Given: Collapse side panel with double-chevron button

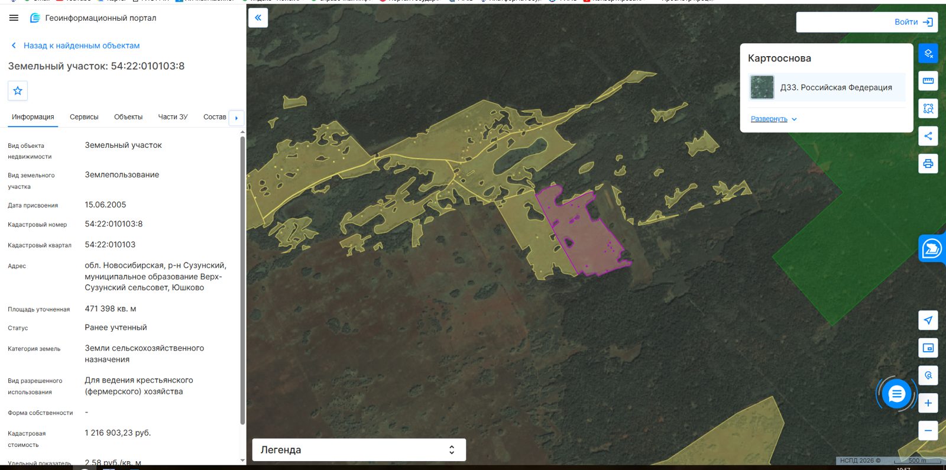Looking at the screenshot, I should click(258, 18).
